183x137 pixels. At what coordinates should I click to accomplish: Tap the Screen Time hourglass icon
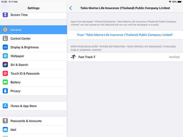pyautogui.click(x=5, y=15)
